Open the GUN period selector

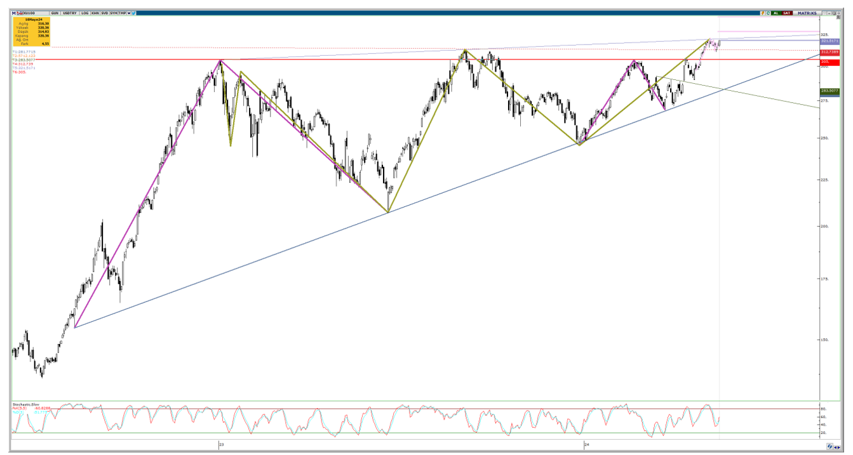pyautogui.click(x=55, y=13)
